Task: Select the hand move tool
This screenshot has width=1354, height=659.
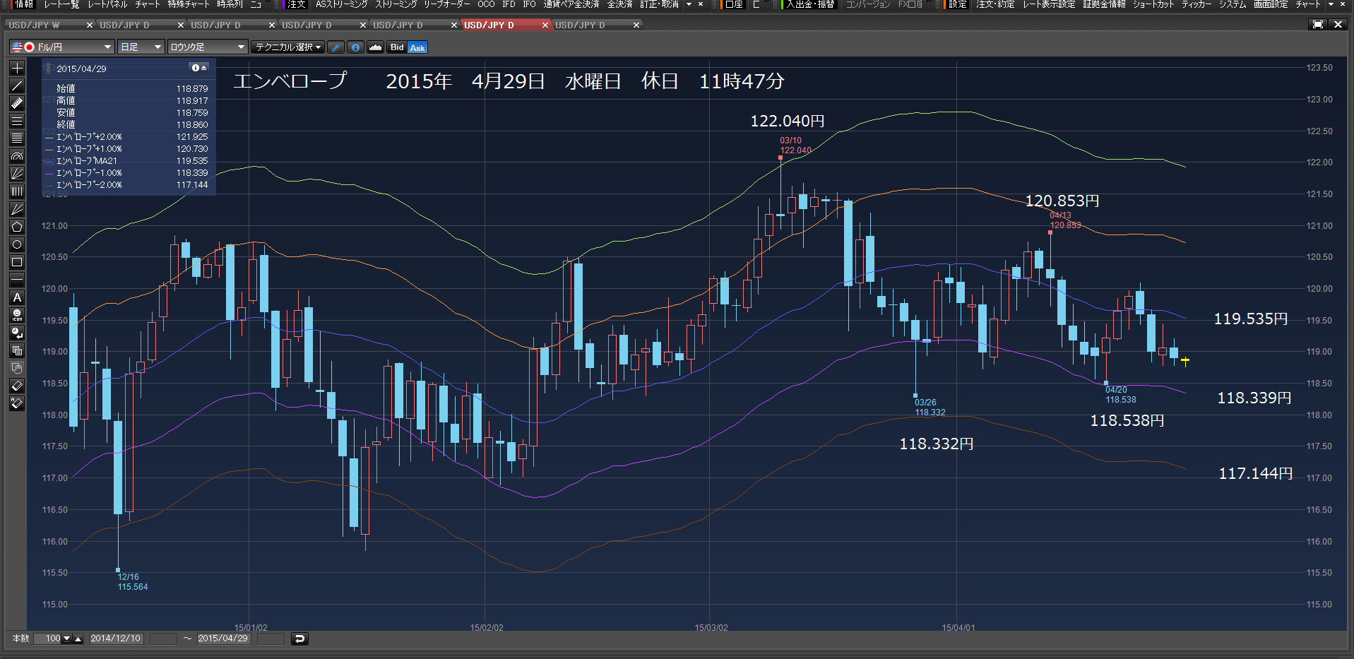Action: pos(17,368)
